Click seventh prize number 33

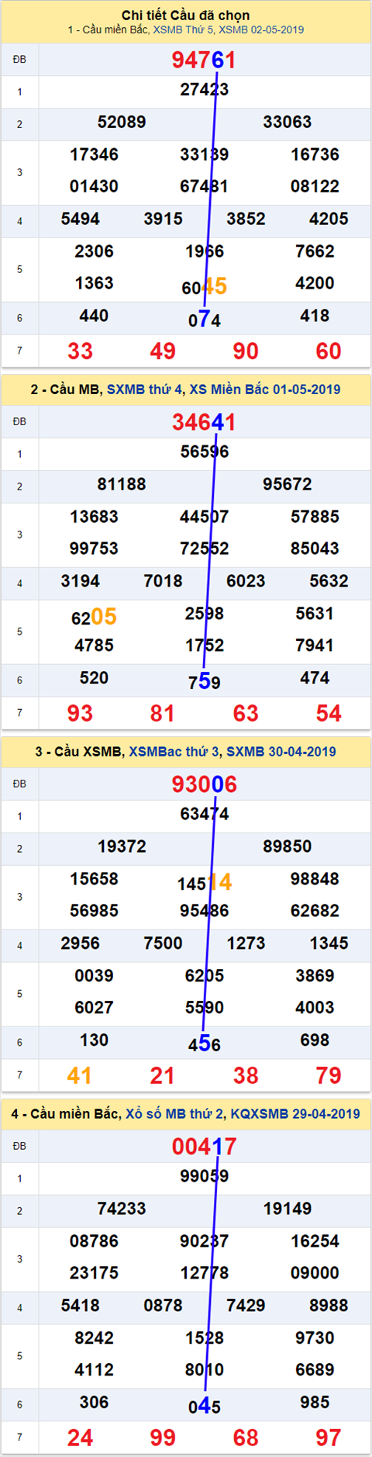click(x=81, y=351)
